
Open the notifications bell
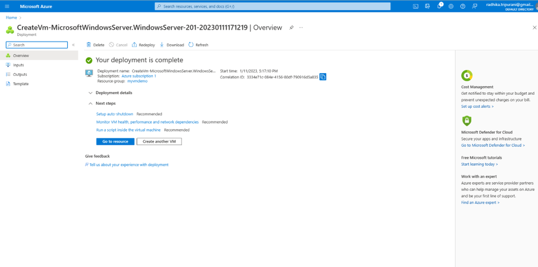tap(439, 6)
